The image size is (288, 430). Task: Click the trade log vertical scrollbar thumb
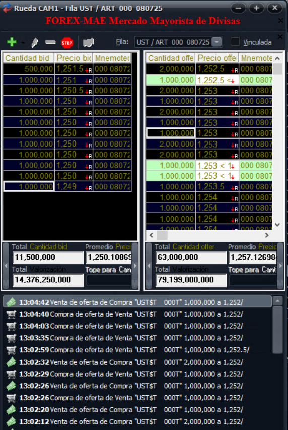[277, 330]
